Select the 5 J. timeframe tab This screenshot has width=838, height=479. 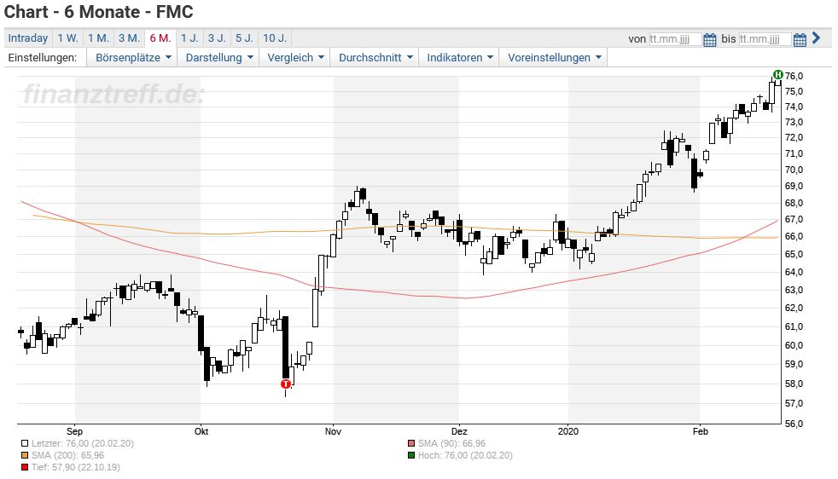244,38
